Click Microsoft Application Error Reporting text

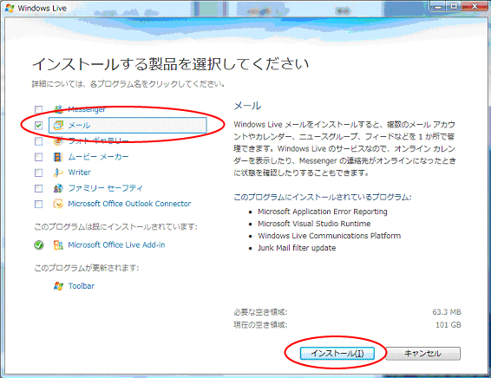pyautogui.click(x=323, y=212)
